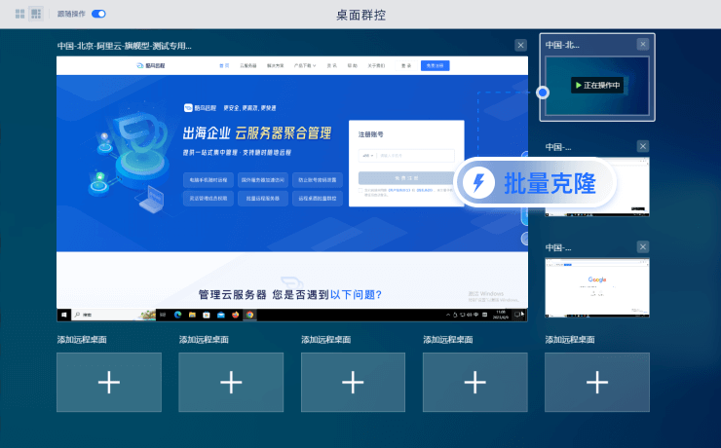Switch to Chrome on remote taskbar
Image resolution: width=721 pixels, height=448 pixels.
click(249, 315)
